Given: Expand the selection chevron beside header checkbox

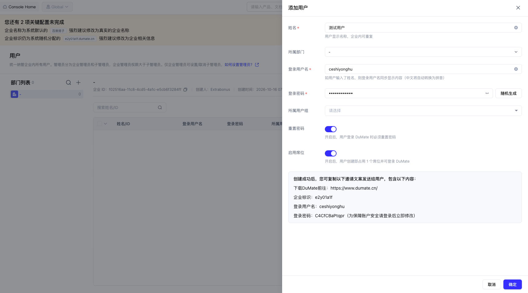Looking at the screenshot, I should (x=105, y=124).
